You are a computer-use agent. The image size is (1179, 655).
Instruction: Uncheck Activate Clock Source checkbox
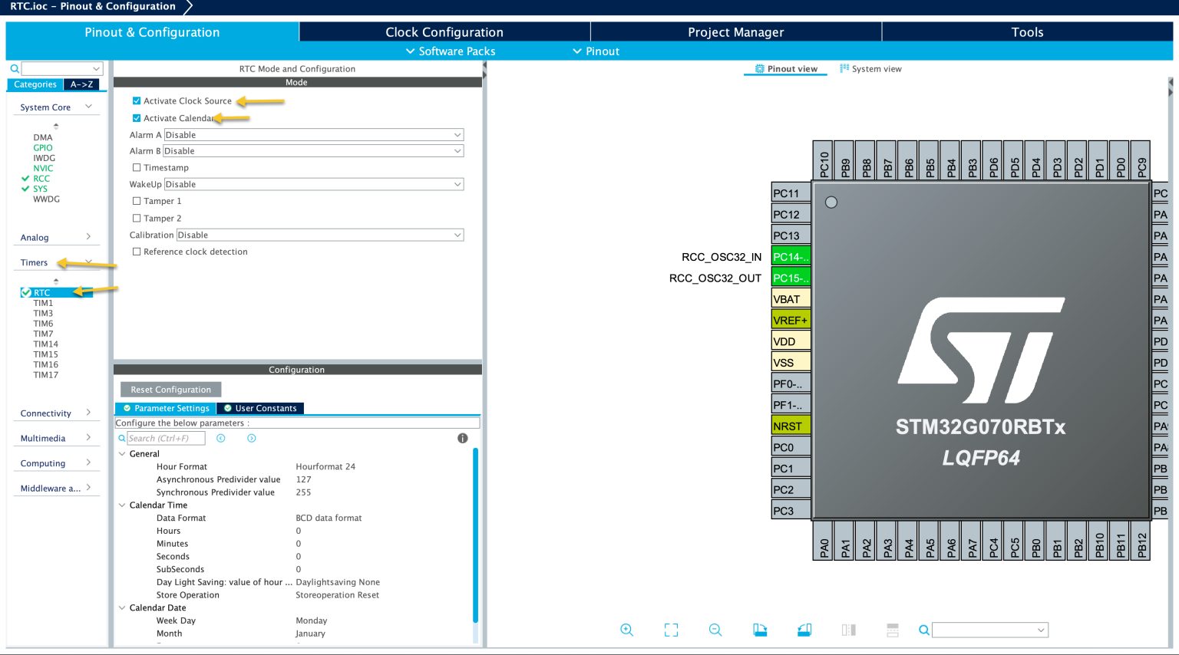point(137,100)
